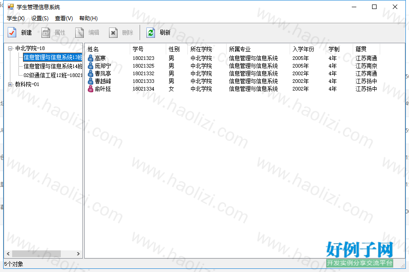This screenshot has width=409, height=272.
Task: Click the 刷新 (Refresh) toolbar icon
Action: [x=151, y=32]
